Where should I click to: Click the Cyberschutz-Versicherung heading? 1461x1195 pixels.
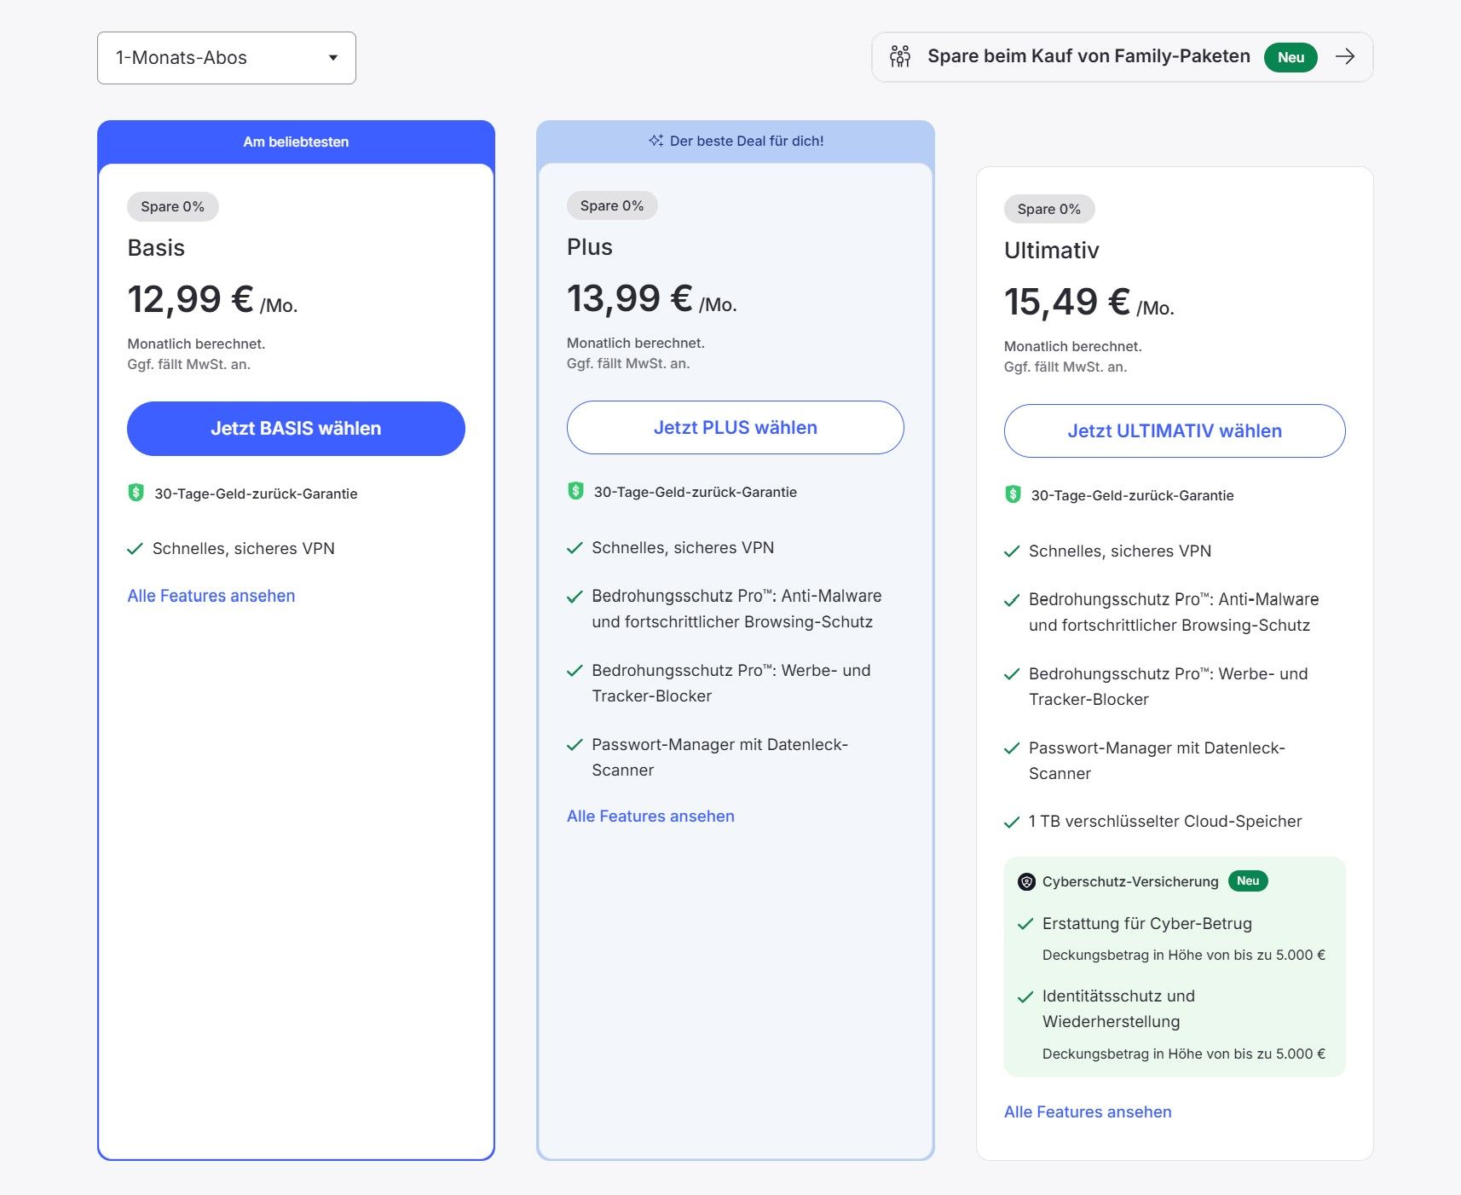[1130, 882]
